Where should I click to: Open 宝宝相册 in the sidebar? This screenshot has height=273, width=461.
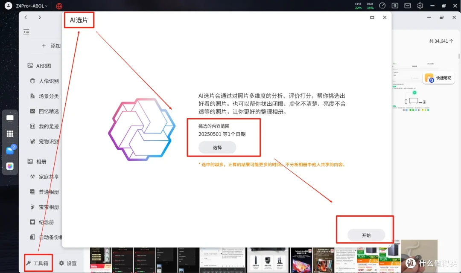44,207
